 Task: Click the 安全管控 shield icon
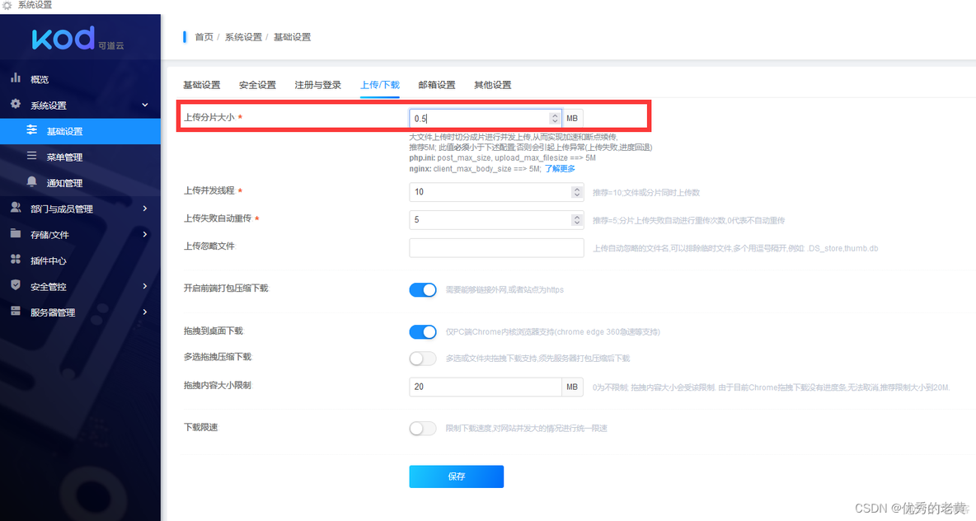point(16,285)
